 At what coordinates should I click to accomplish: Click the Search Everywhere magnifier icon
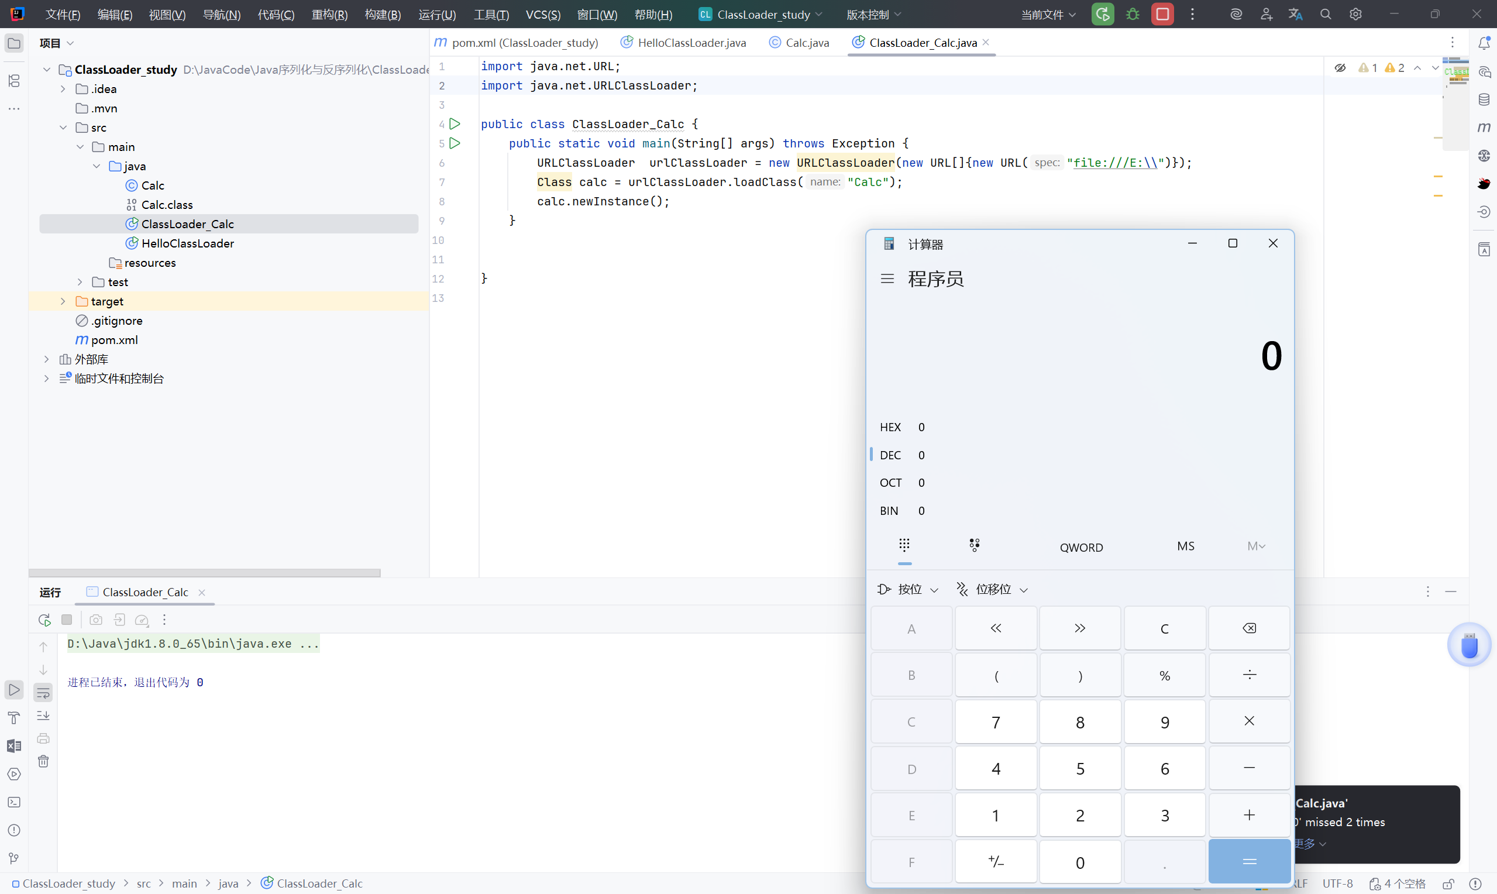pyautogui.click(x=1326, y=15)
